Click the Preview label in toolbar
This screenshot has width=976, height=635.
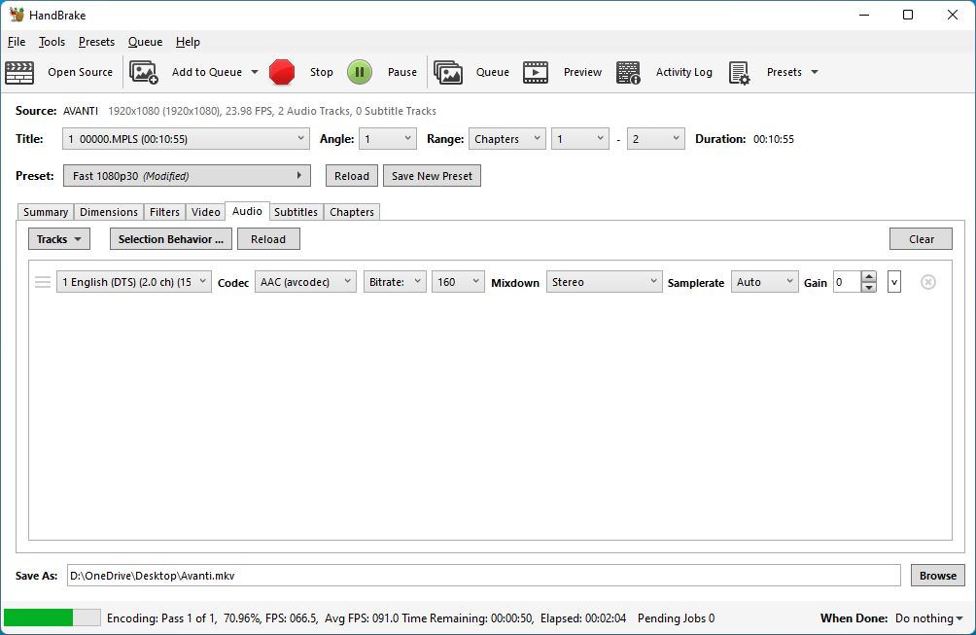pos(582,72)
